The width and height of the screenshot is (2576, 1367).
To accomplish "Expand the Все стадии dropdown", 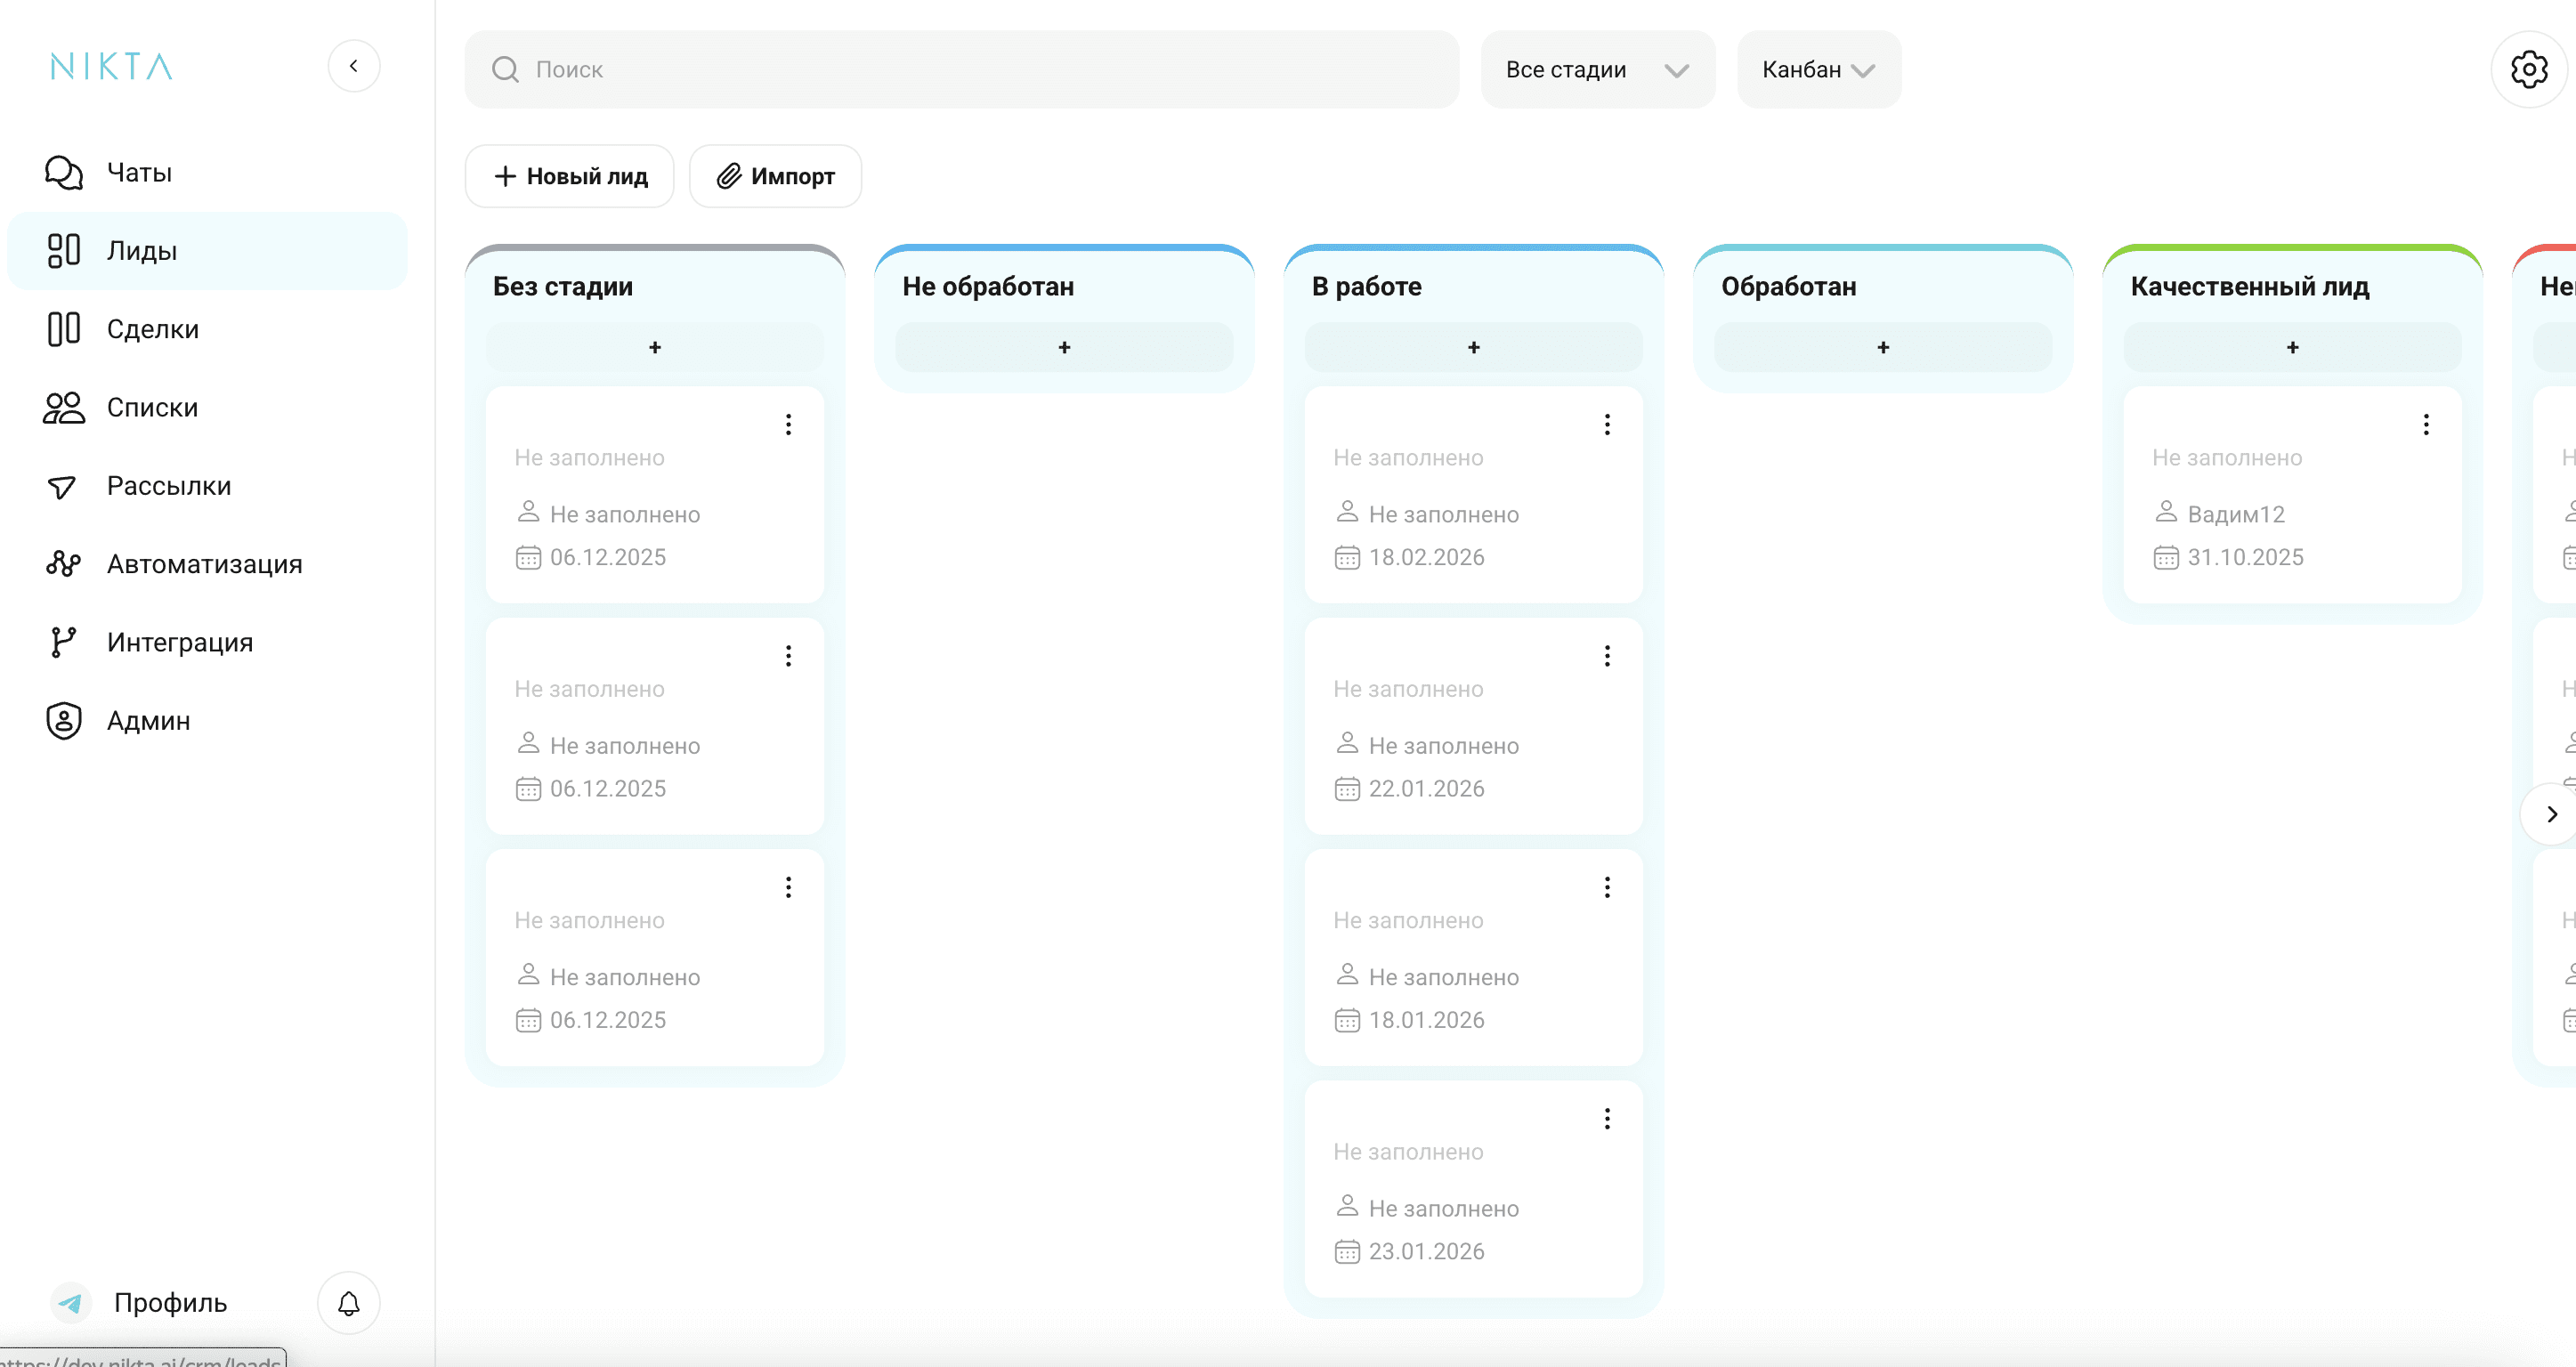I will (x=1597, y=70).
